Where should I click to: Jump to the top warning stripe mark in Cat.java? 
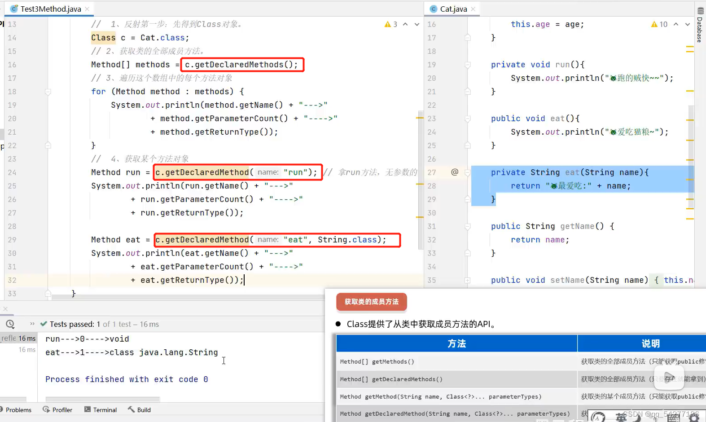[x=690, y=46]
